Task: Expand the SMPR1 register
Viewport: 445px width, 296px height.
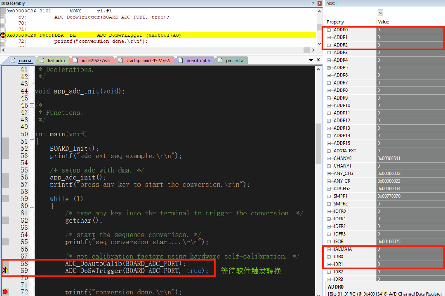Action: tap(329, 196)
